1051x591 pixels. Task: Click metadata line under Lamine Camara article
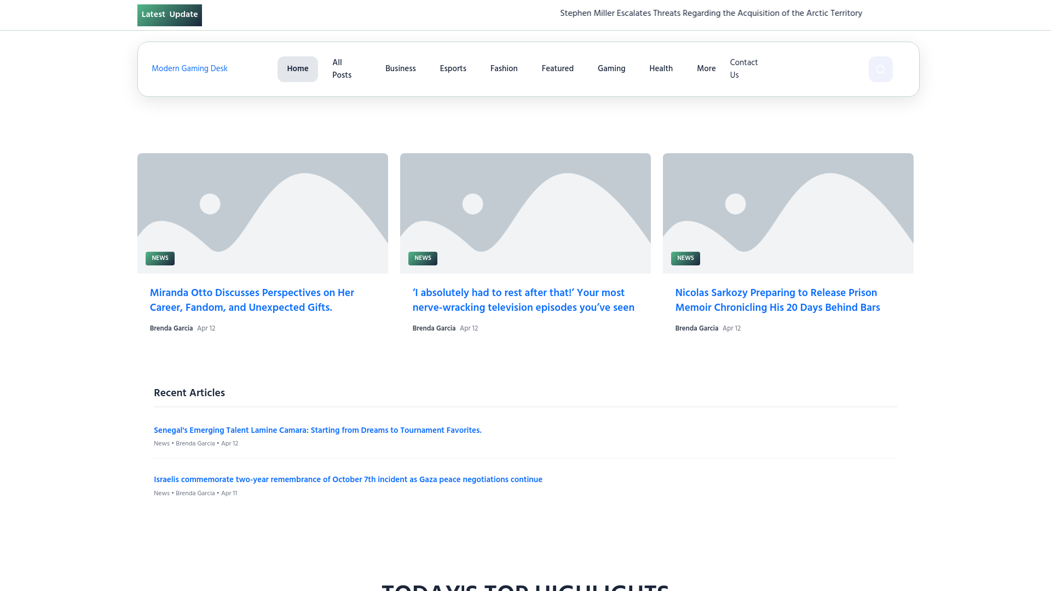coord(196,444)
